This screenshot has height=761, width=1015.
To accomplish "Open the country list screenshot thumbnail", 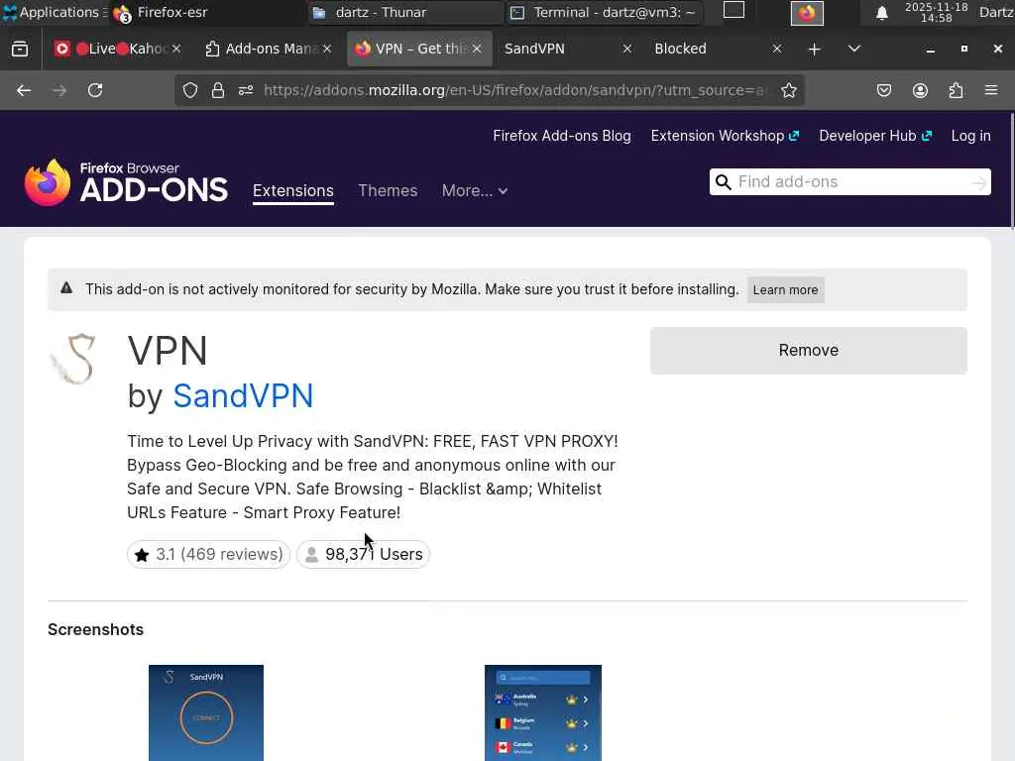I will (x=542, y=712).
